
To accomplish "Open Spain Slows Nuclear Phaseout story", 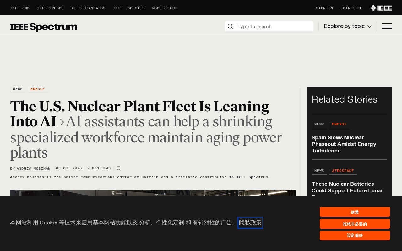I will click(344, 144).
